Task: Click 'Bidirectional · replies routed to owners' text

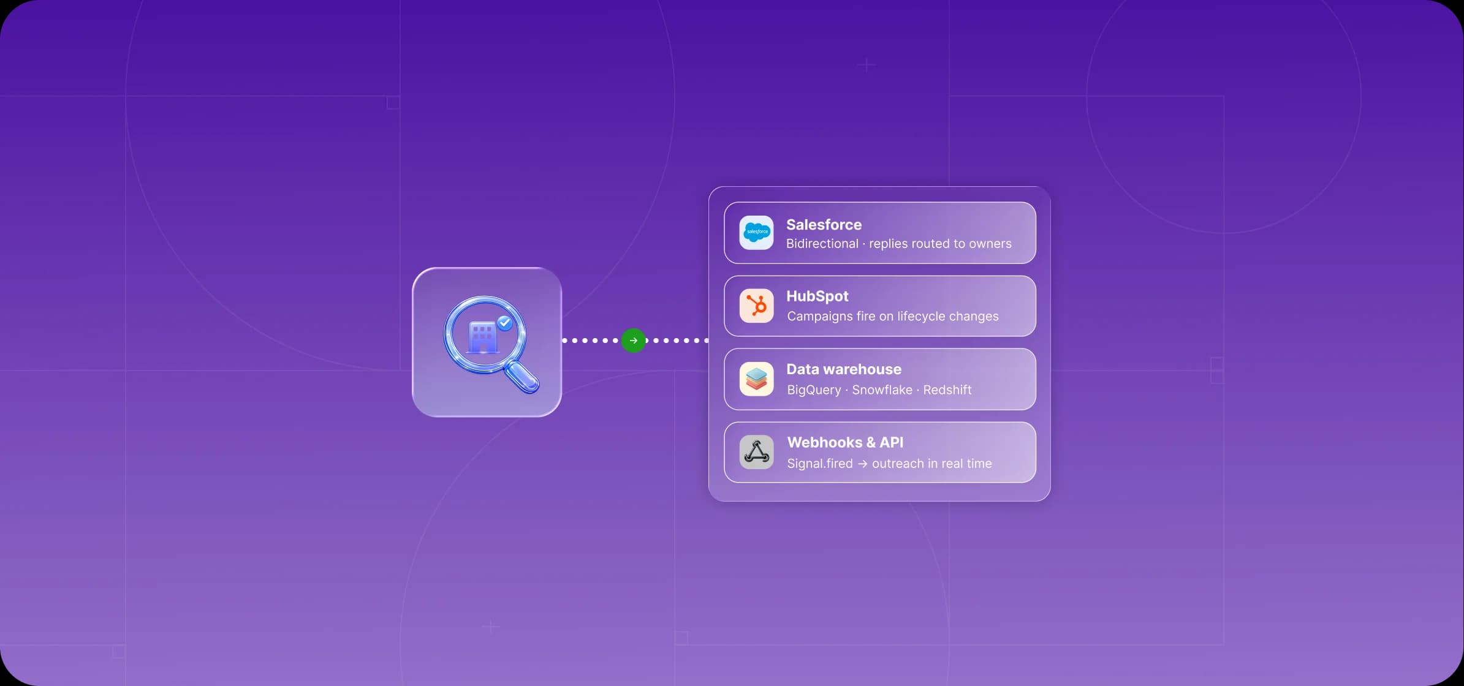Action: tap(898, 244)
